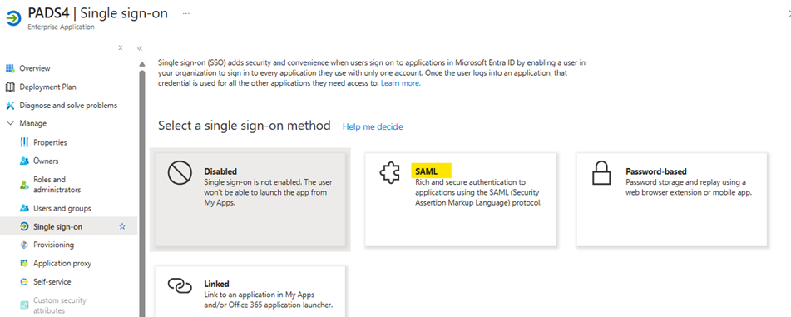Collapse the sidebar with the double chevron
This screenshot has width=791, height=317.
[x=140, y=48]
